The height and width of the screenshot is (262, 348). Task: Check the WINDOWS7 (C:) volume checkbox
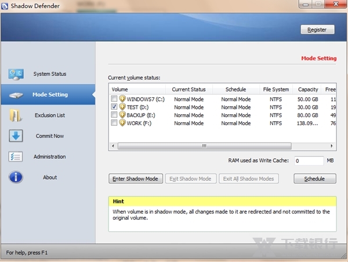(114, 99)
